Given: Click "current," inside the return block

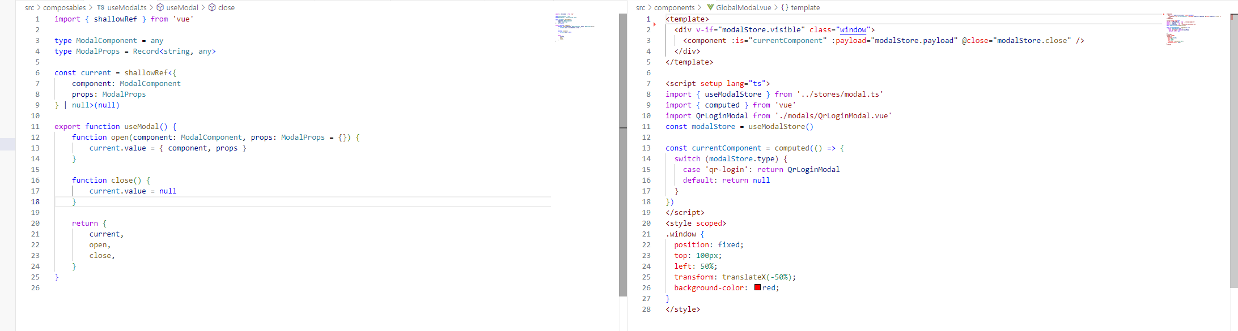Looking at the screenshot, I should [x=106, y=234].
